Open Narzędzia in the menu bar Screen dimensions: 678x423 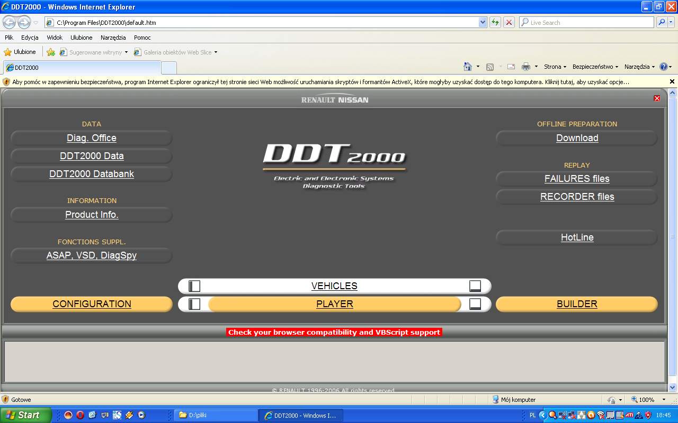coord(113,38)
